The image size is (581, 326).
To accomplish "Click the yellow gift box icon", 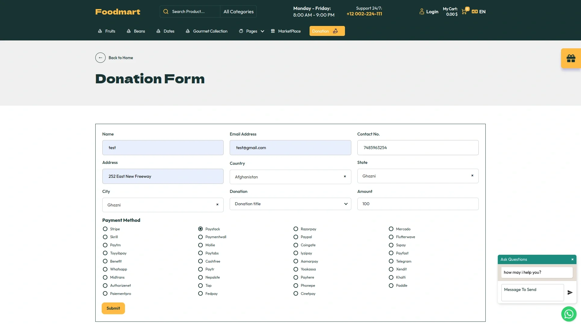I will pos(571,58).
